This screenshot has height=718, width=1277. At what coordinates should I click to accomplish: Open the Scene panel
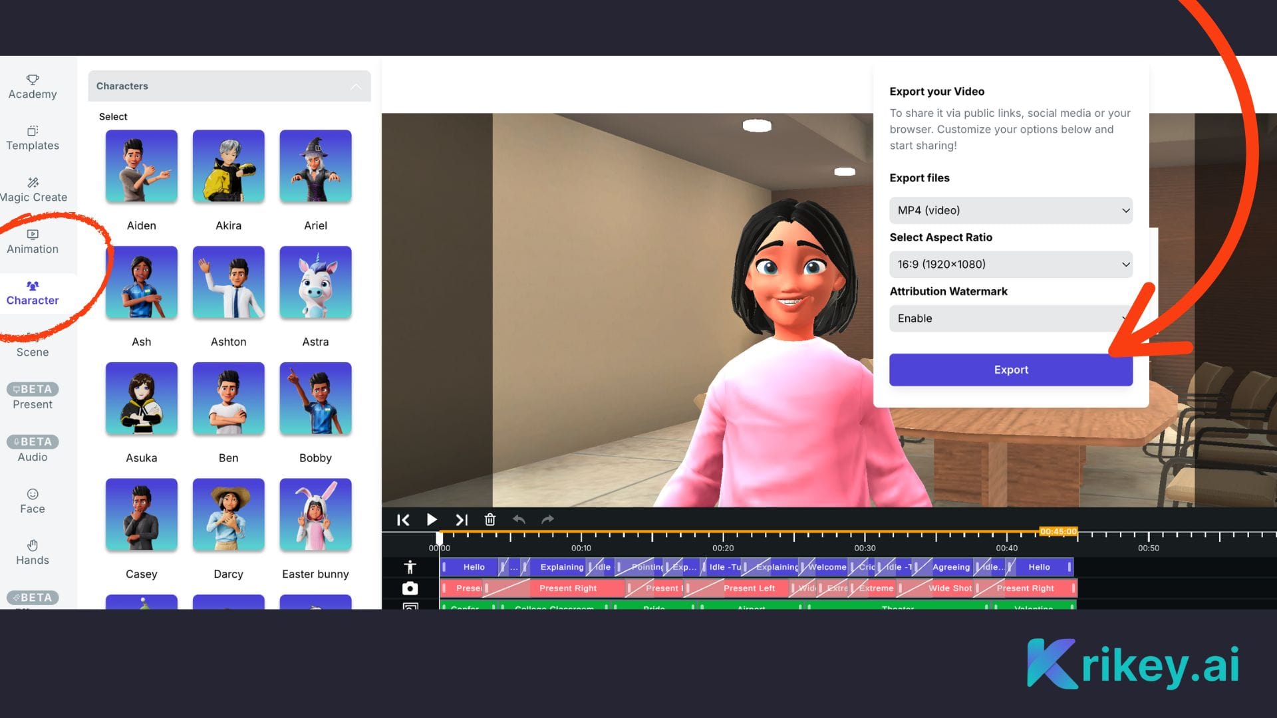tap(31, 347)
